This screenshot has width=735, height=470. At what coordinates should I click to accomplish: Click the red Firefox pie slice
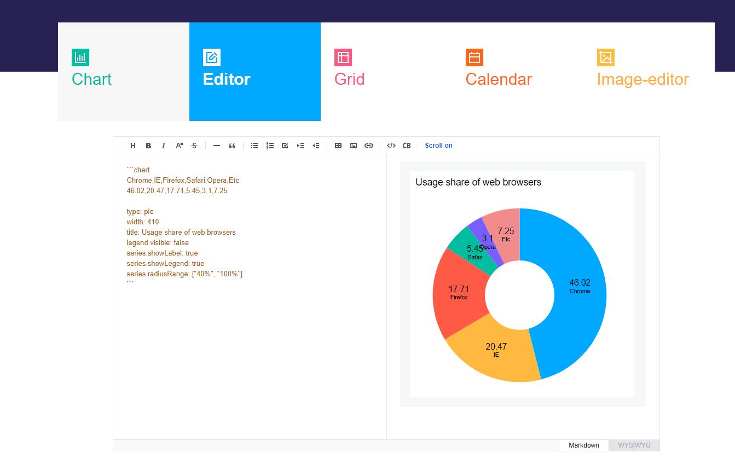(x=459, y=294)
